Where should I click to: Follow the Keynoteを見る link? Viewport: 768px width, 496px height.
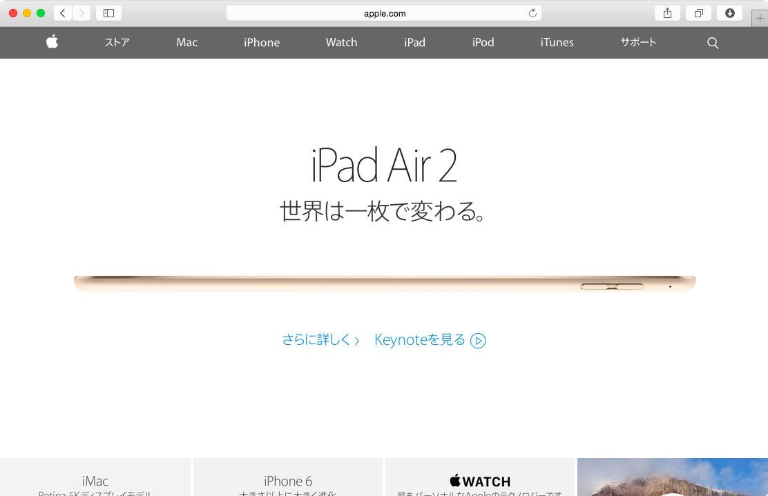coord(420,339)
